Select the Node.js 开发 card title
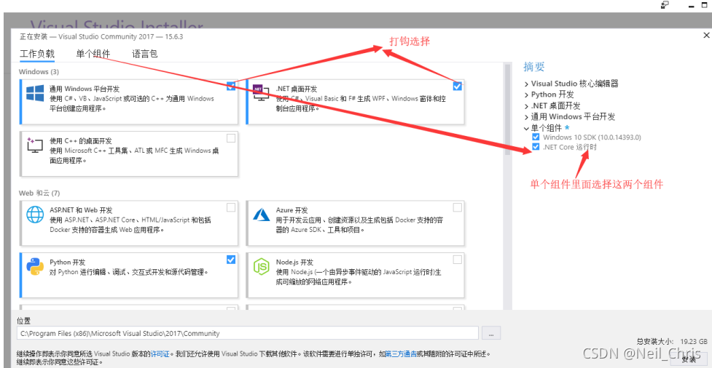 click(x=294, y=263)
